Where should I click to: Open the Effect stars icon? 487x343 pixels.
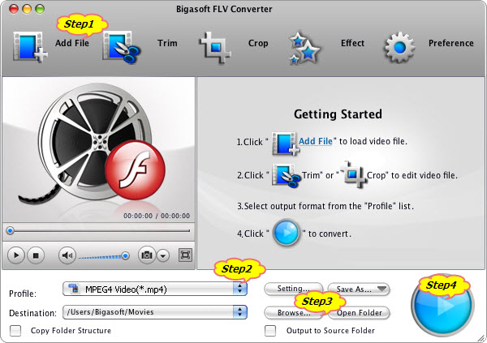point(304,48)
